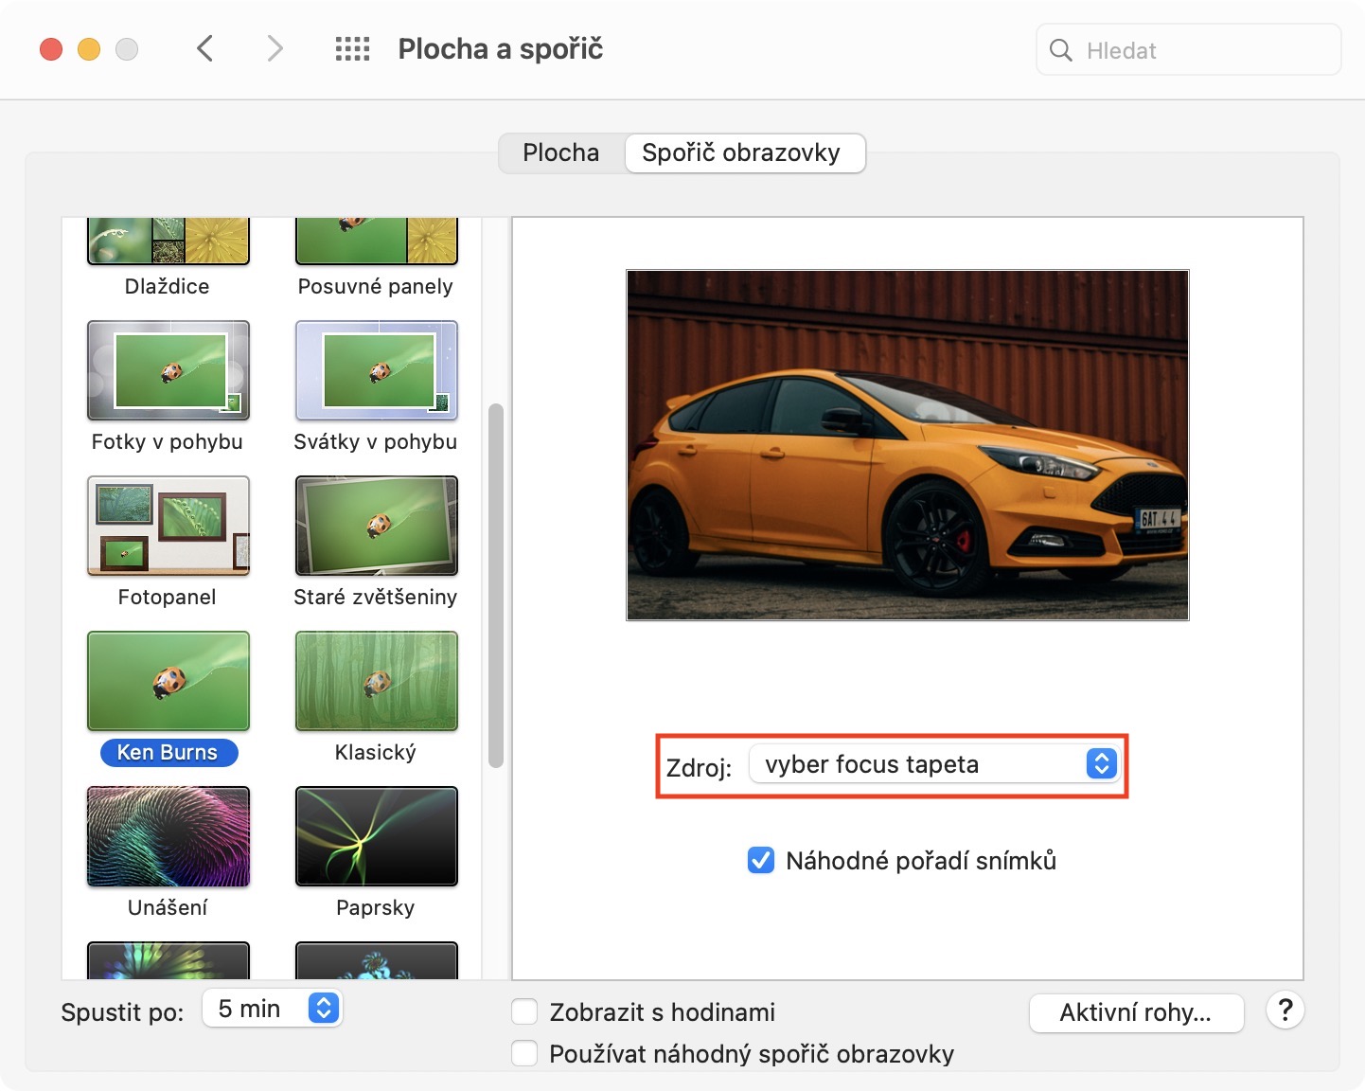Click the Ken Burns label

click(168, 752)
